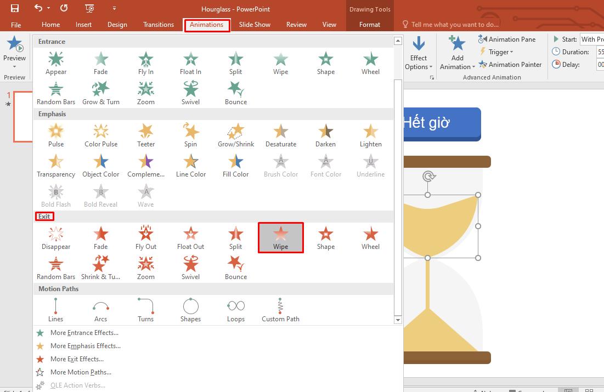
Task: Open the File tab
Action: point(16,25)
